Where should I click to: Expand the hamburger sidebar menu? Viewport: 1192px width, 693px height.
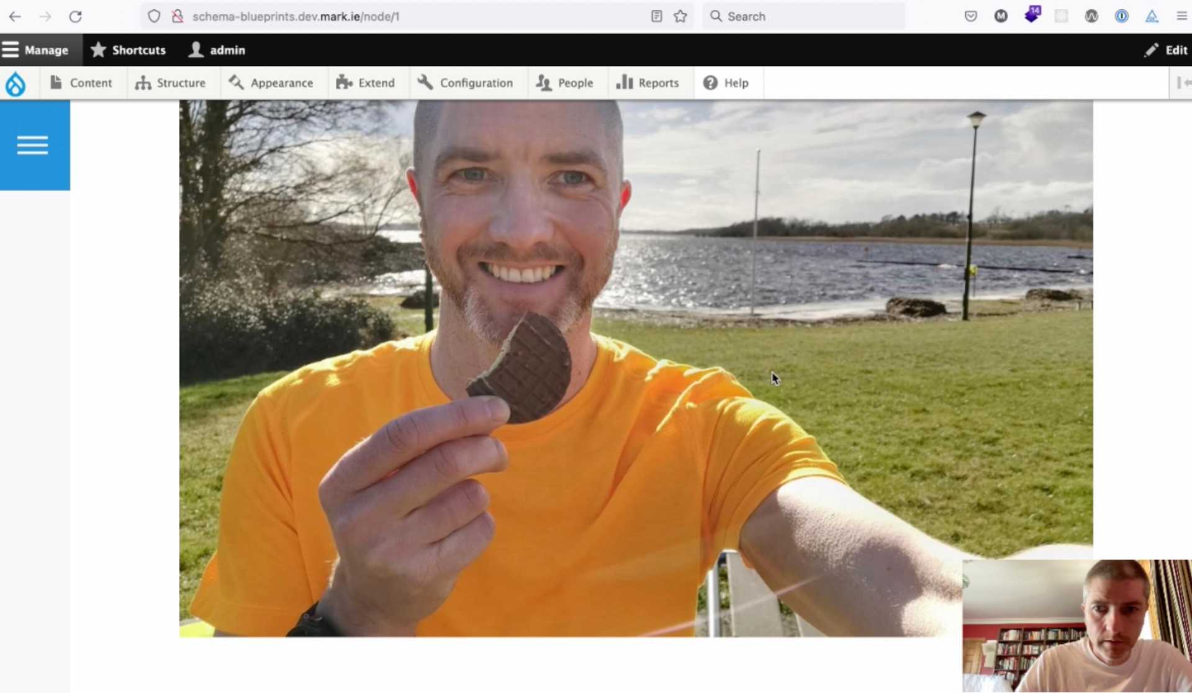coord(33,144)
